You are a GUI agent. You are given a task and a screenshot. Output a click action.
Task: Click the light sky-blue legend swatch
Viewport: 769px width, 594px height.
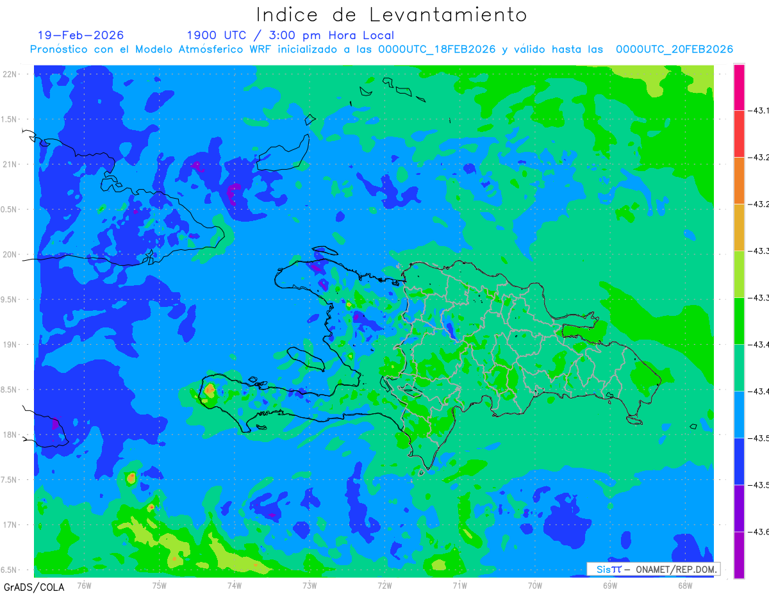739,415
